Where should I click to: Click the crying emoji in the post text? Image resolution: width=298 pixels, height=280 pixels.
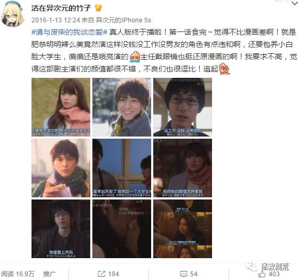click(135, 57)
